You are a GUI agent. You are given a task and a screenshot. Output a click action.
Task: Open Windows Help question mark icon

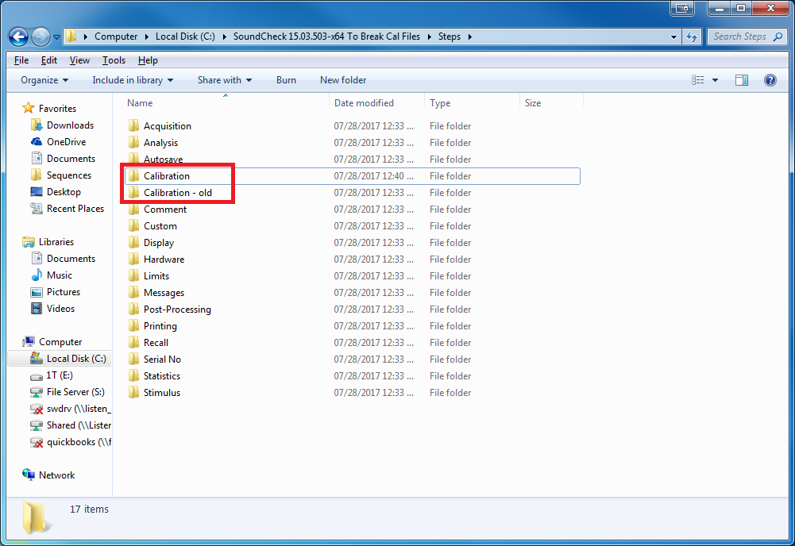coord(770,80)
